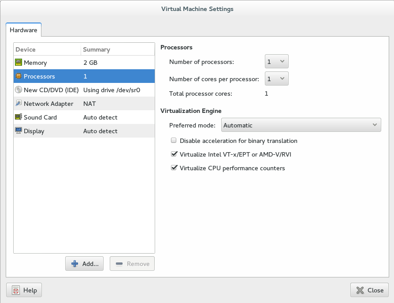Click the Memory chip icon
Screen dimensions: 394x303
pos(19,63)
